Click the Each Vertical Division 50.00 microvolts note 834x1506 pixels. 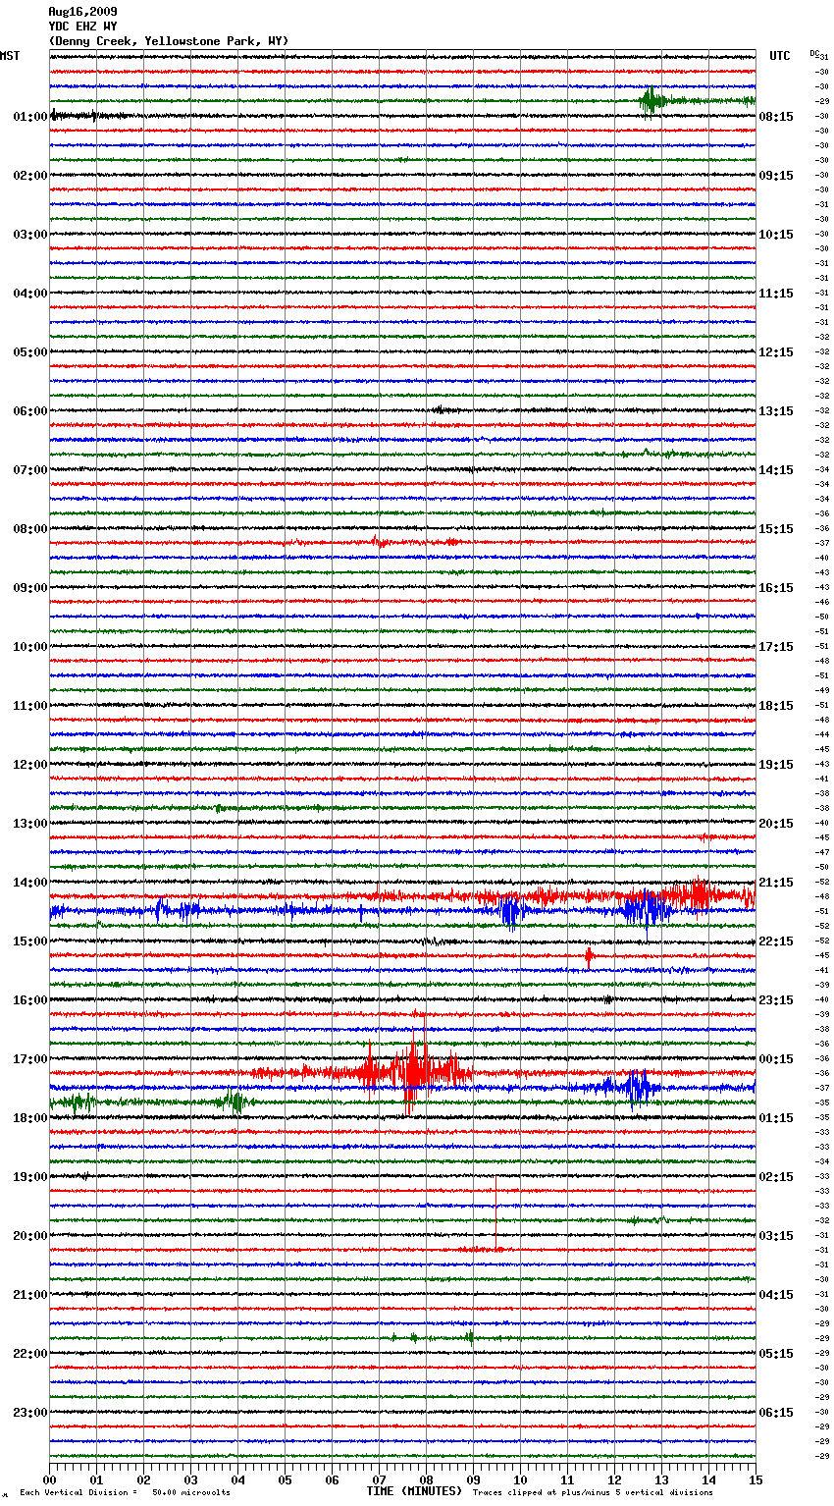pos(125,1493)
